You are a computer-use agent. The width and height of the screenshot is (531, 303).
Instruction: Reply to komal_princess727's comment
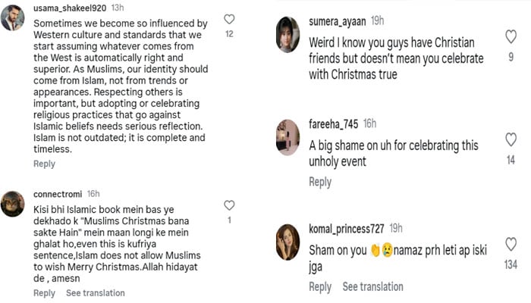[x=320, y=286]
